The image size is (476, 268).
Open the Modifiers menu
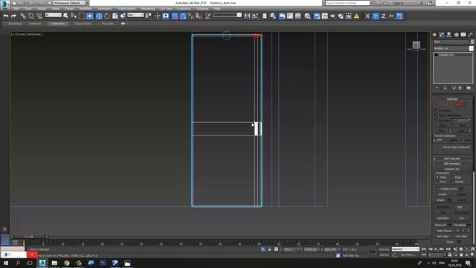(x=86, y=9)
